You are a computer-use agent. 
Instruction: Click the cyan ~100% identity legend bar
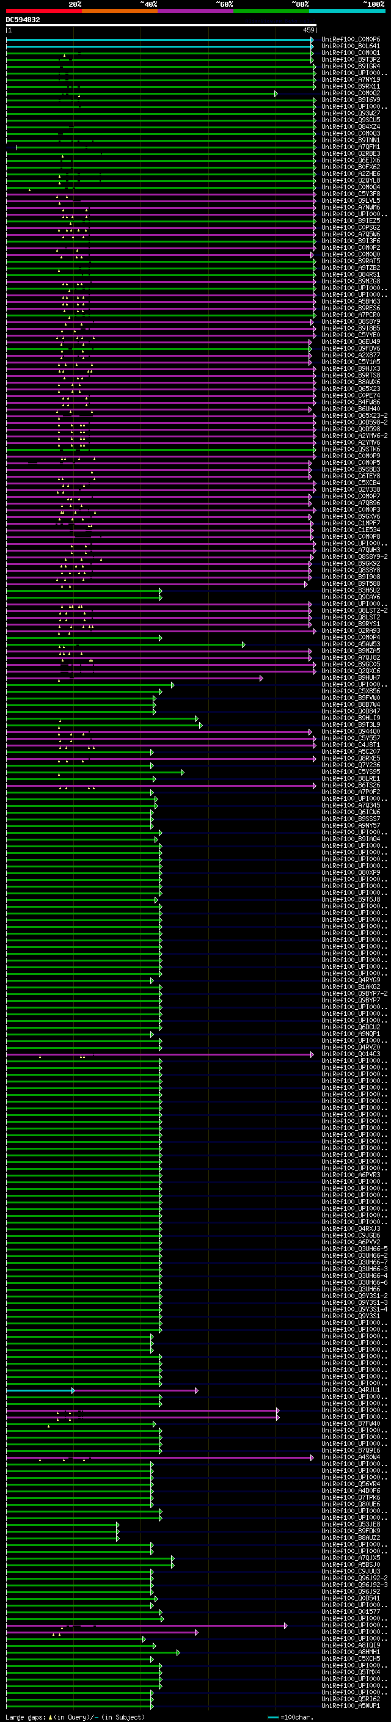pyautogui.click(x=347, y=12)
